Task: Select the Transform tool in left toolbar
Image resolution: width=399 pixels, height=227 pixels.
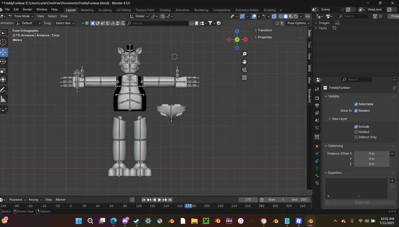Action: point(3,80)
